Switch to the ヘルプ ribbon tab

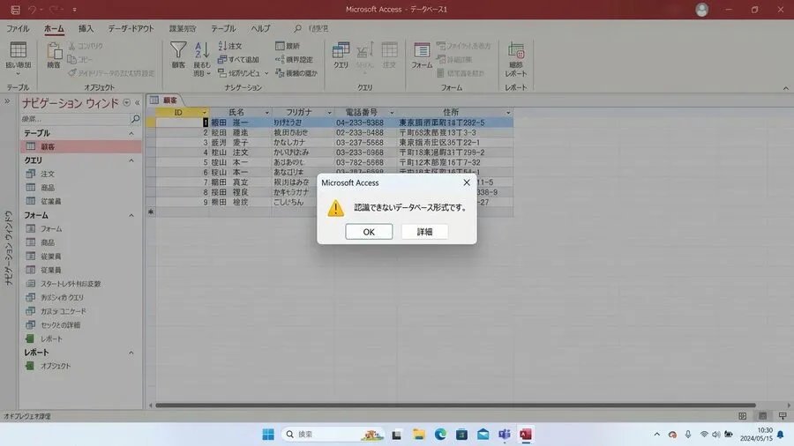point(261,28)
